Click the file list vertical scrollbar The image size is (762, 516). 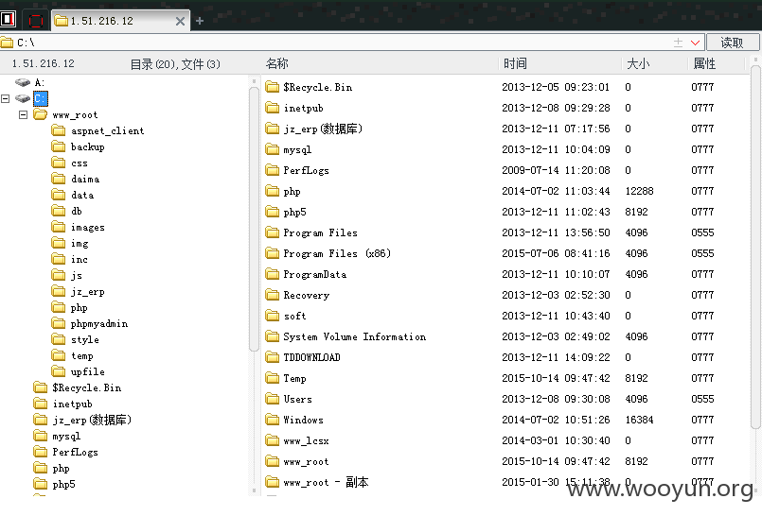click(755, 248)
